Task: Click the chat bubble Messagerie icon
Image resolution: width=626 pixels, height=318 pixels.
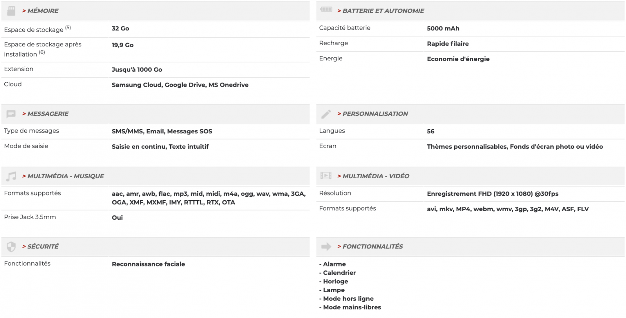Action: coord(11,114)
